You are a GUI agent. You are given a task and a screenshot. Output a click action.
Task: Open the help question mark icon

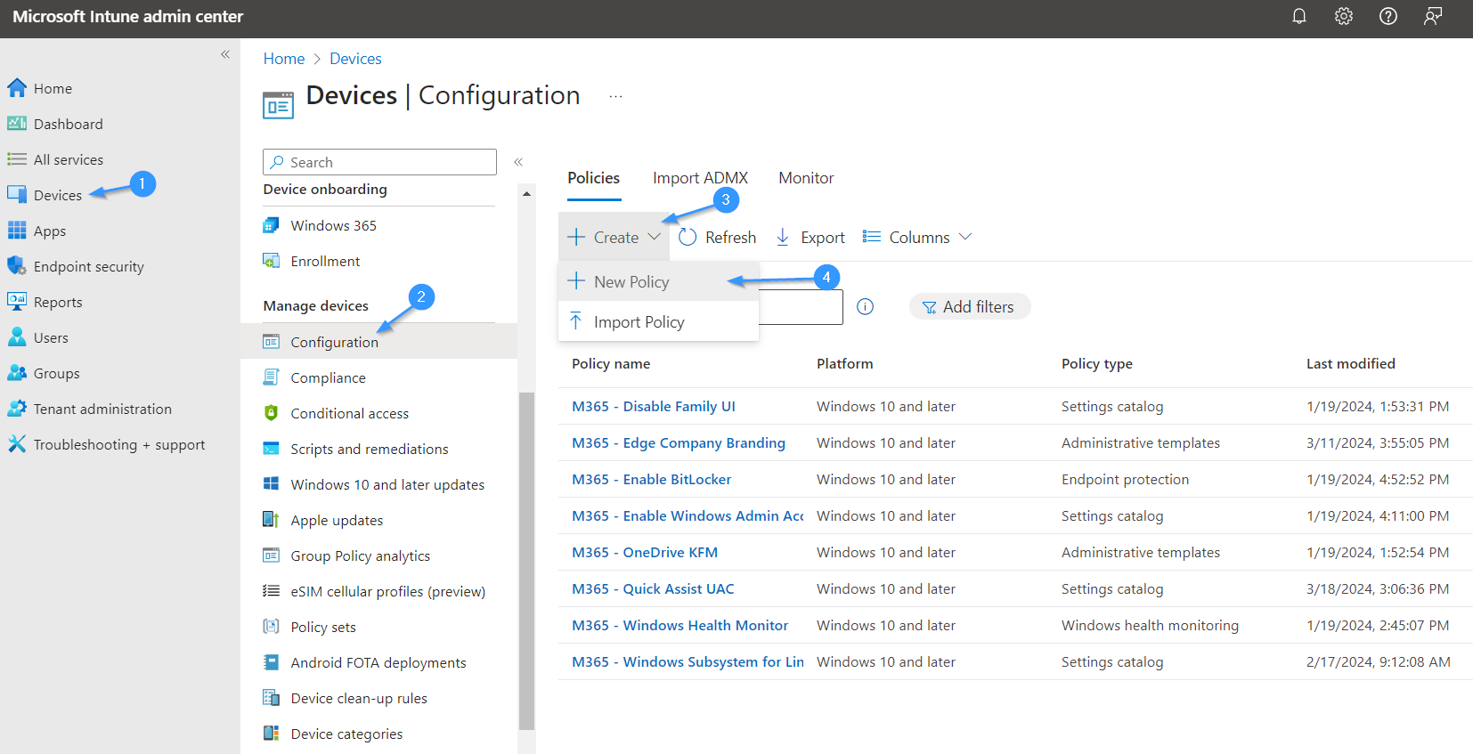1388,16
